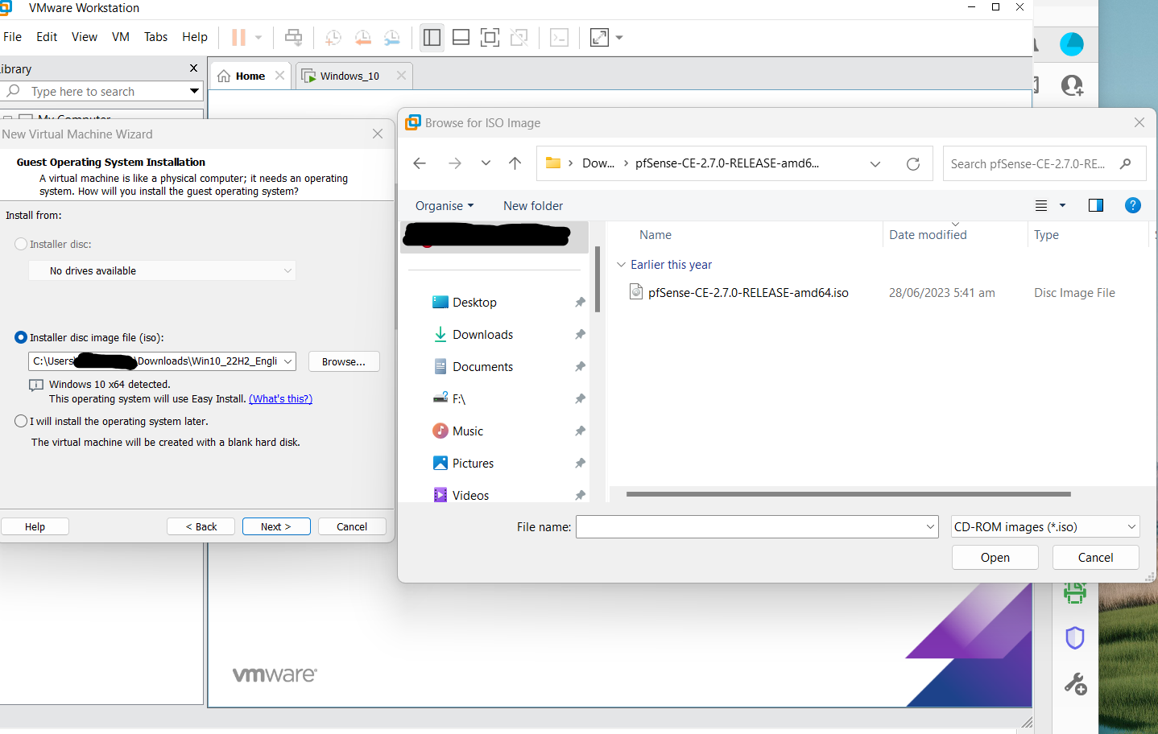
Task: Close the New Virtual Machine Wizard
Action: click(378, 134)
